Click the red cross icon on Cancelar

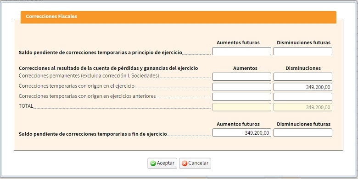(x=185, y=163)
